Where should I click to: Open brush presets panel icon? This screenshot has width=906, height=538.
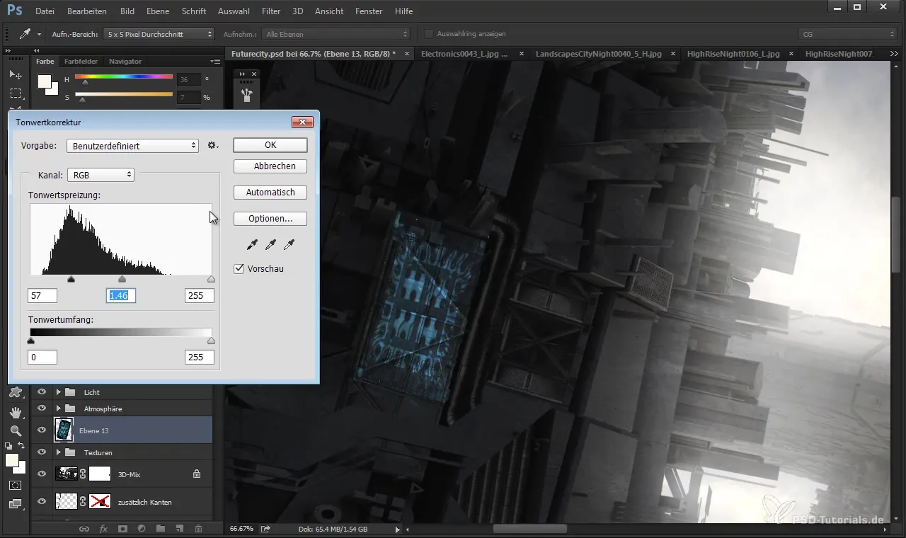point(246,96)
